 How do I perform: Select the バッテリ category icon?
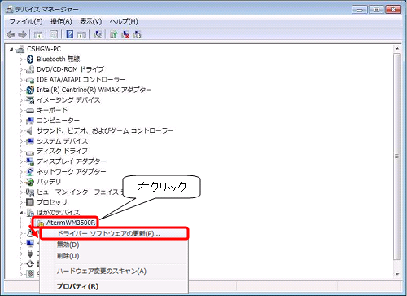(x=30, y=182)
